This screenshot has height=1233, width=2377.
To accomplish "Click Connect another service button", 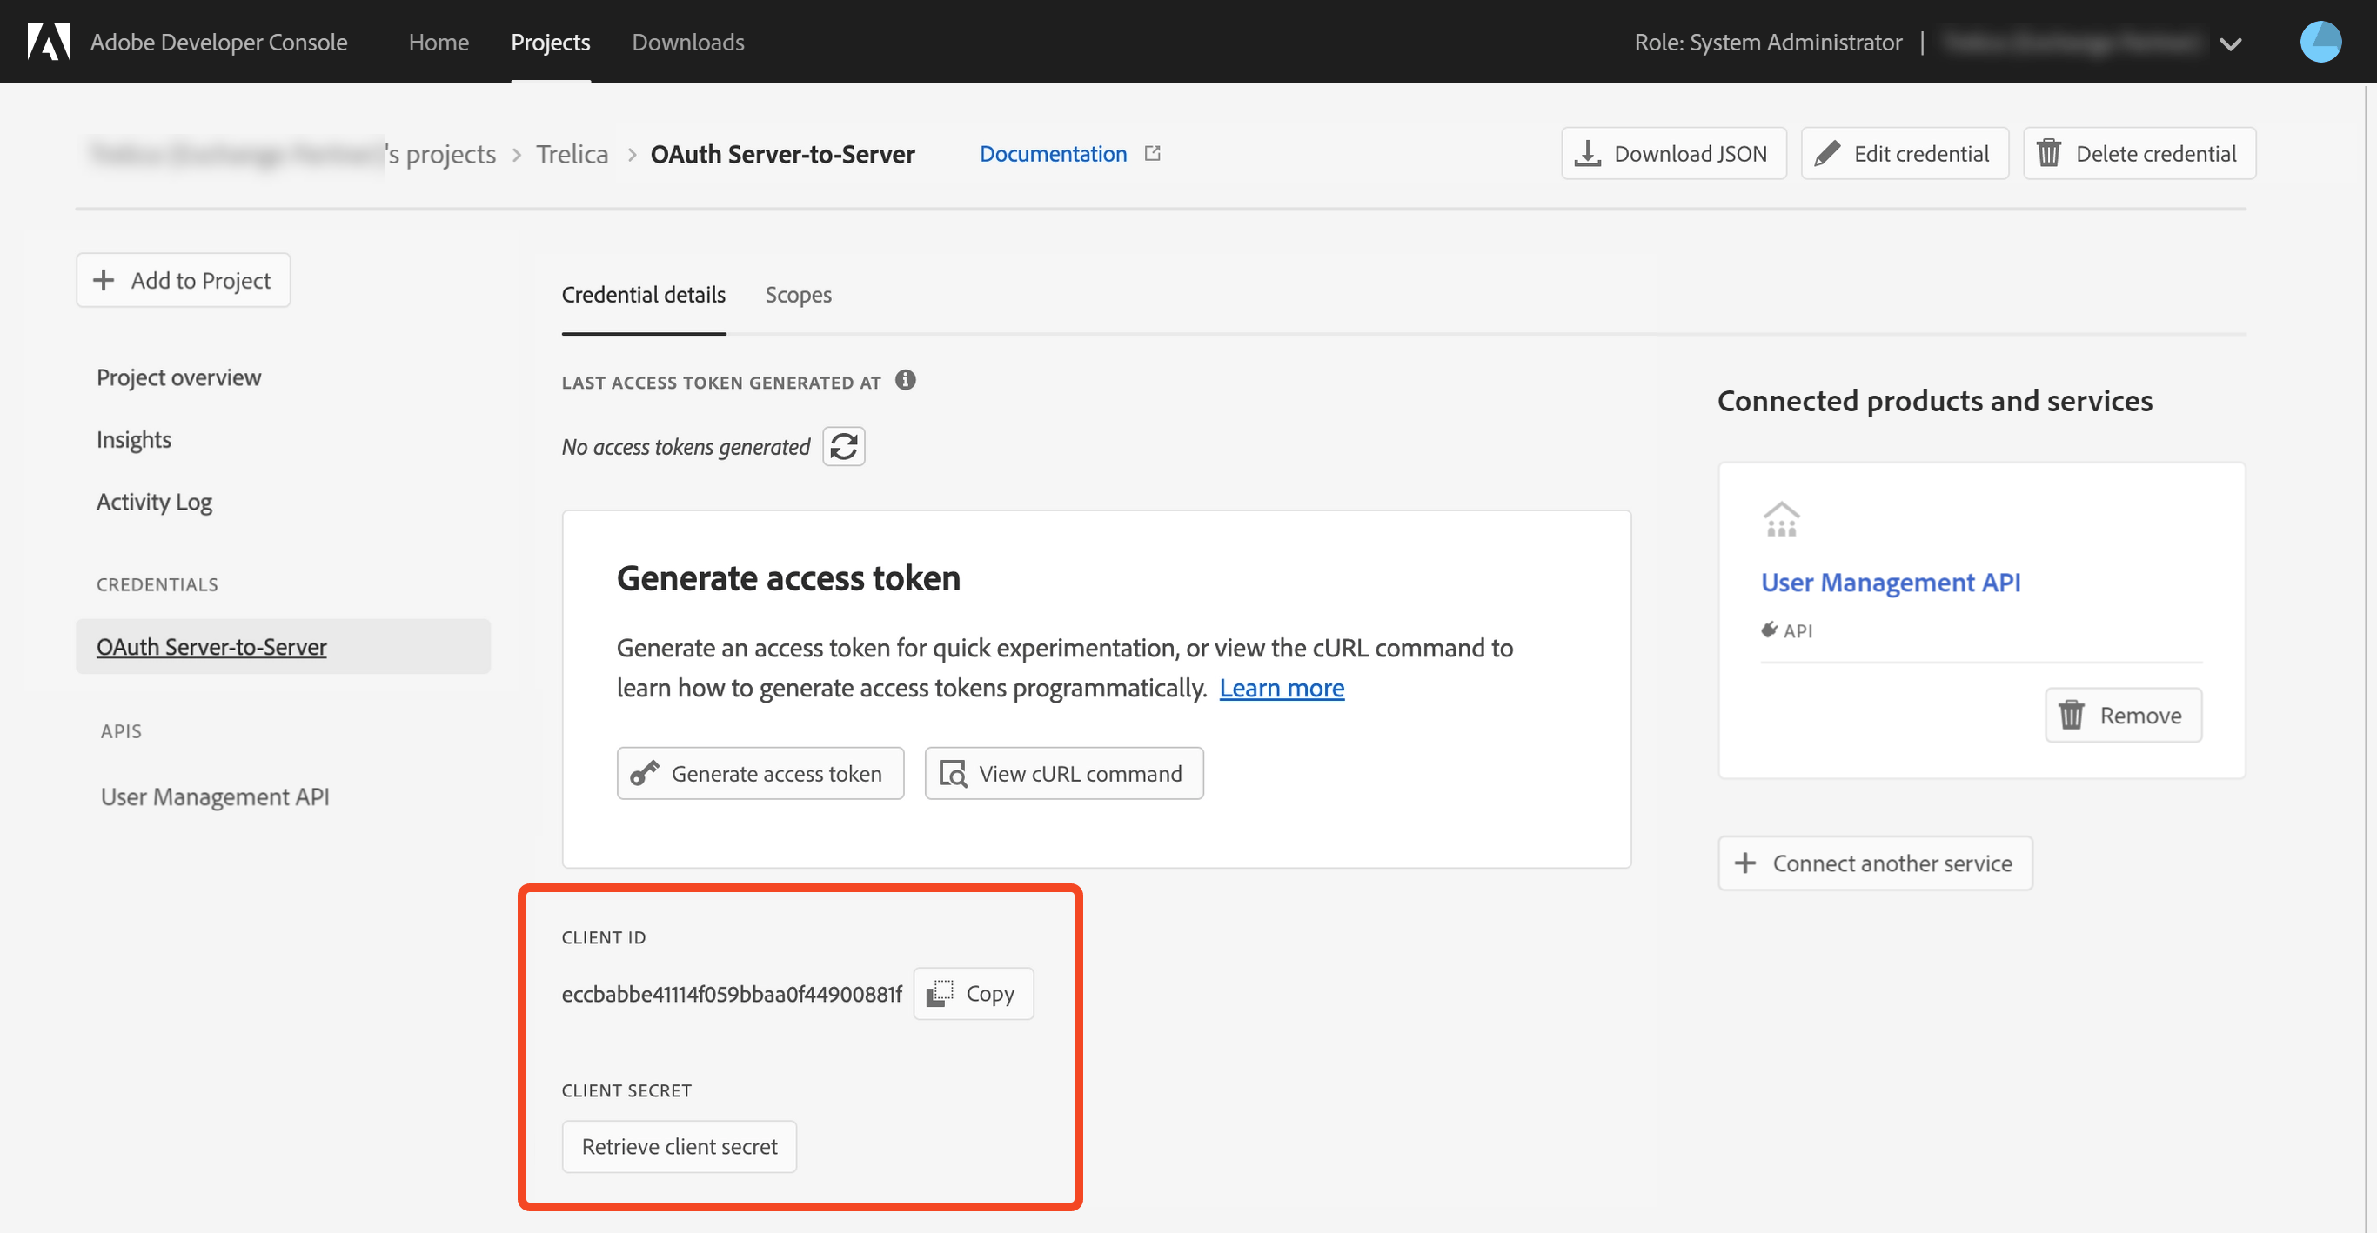I will pyautogui.click(x=1875, y=863).
